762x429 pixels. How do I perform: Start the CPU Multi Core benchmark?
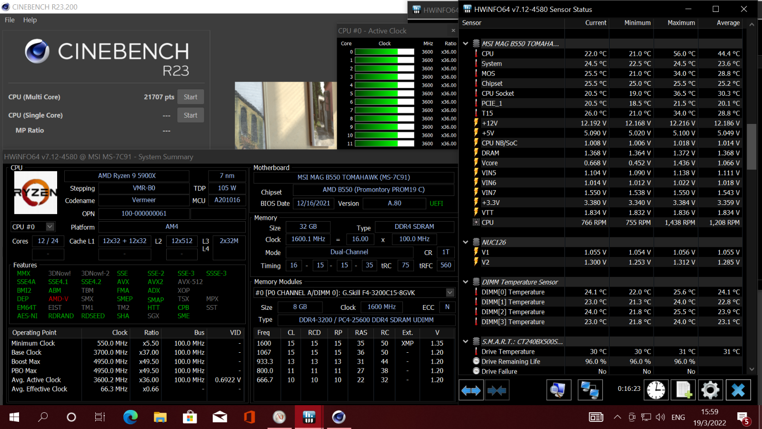[190, 97]
